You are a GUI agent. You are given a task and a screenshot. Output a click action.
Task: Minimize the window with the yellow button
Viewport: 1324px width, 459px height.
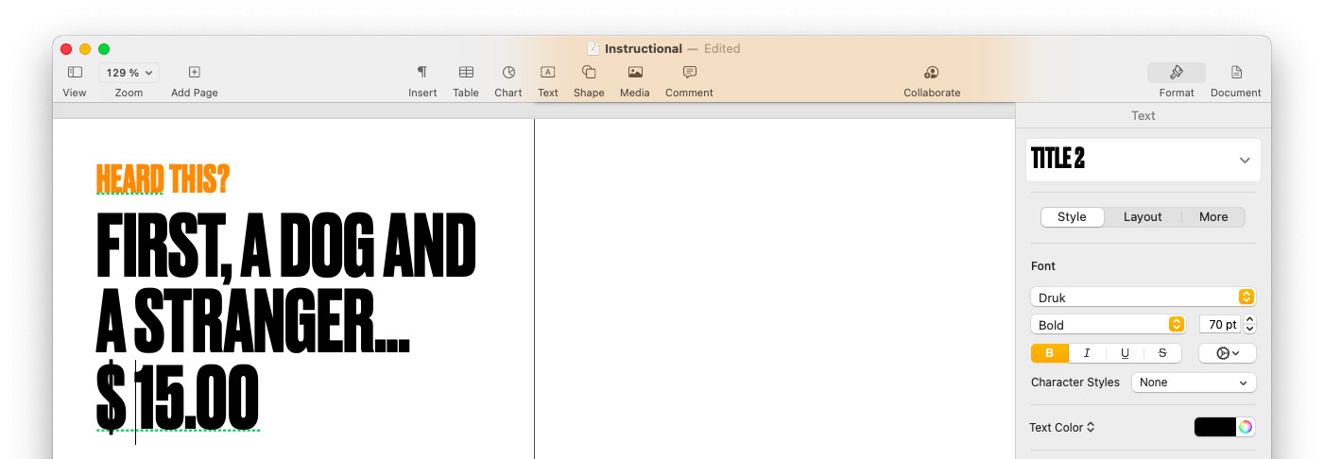[x=85, y=49]
